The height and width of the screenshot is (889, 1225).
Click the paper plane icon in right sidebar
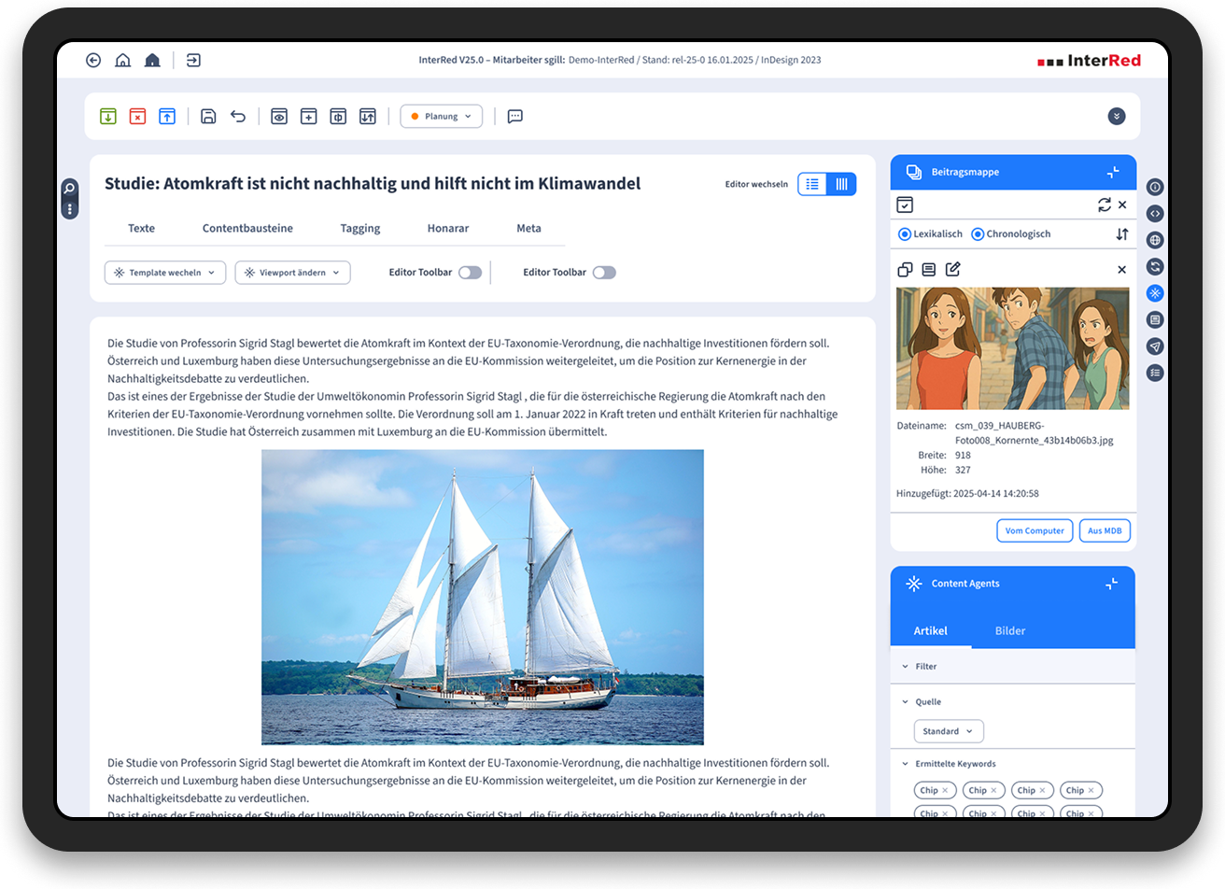coord(1155,346)
